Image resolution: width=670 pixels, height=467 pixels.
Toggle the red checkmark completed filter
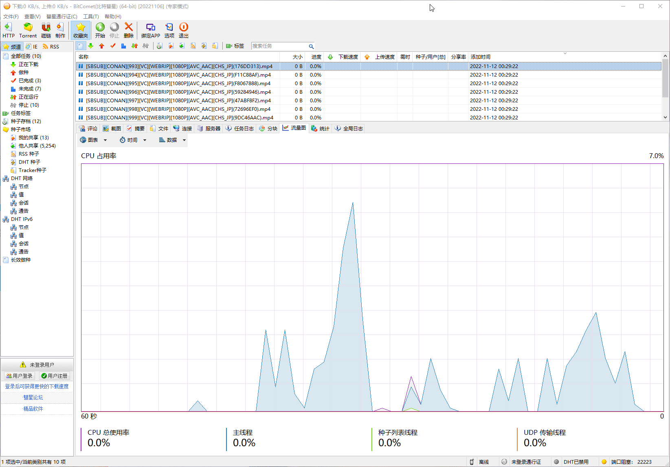(x=113, y=46)
